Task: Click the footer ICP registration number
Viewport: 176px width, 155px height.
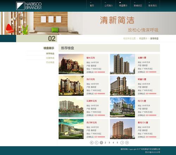Action: [152, 152]
